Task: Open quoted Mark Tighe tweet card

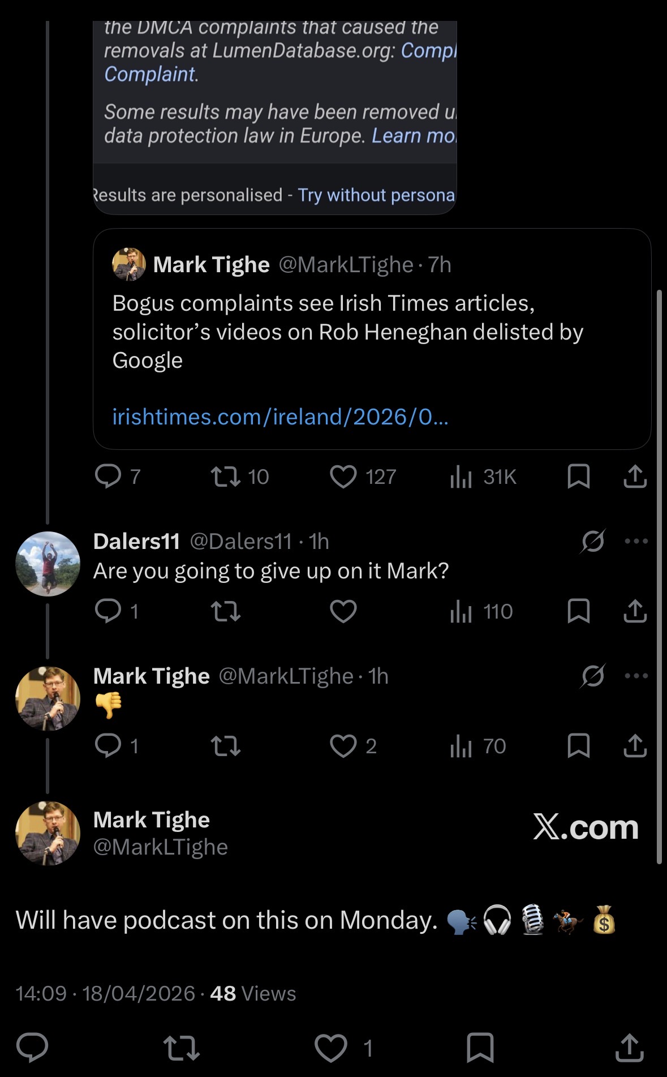Action: point(372,338)
